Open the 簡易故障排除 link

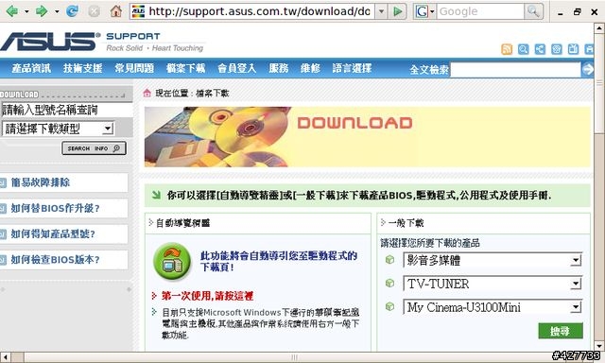pyautogui.click(x=41, y=182)
